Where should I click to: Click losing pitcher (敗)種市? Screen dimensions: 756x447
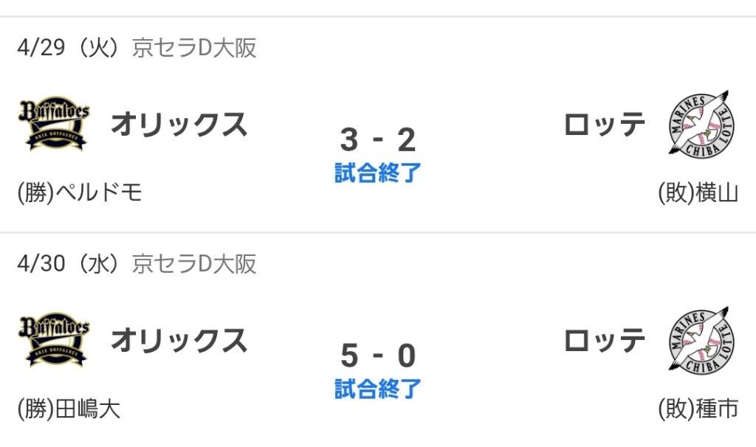coord(698,409)
